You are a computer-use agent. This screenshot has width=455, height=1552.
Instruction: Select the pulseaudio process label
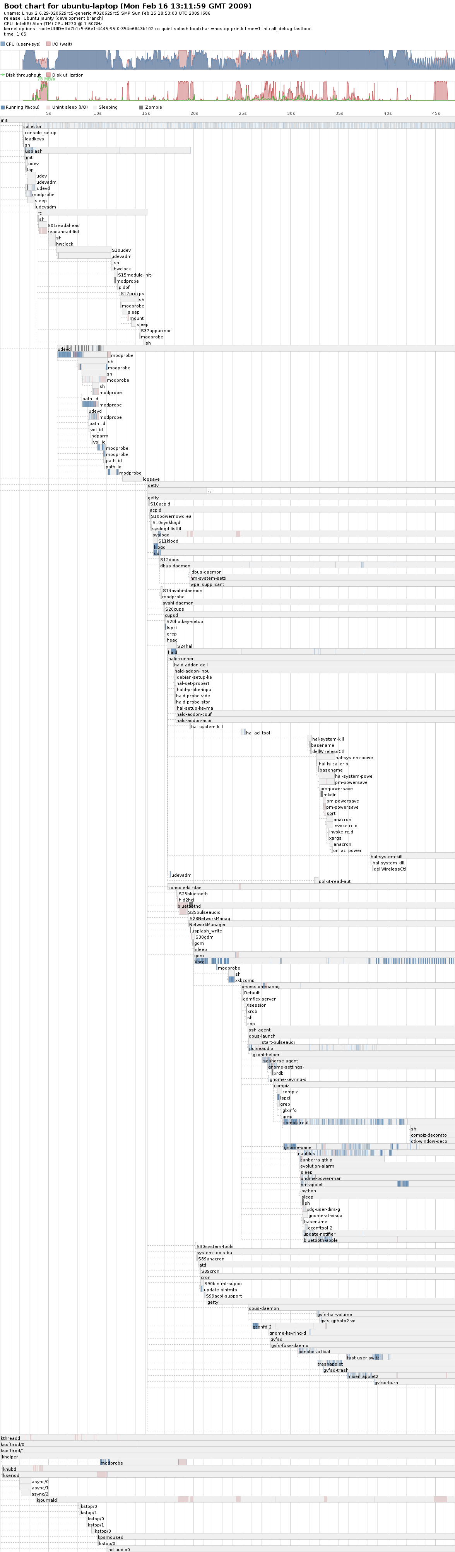tap(261, 1048)
